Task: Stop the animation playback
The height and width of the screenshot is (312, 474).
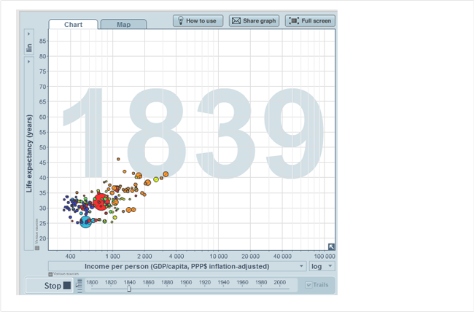Action: pos(58,286)
